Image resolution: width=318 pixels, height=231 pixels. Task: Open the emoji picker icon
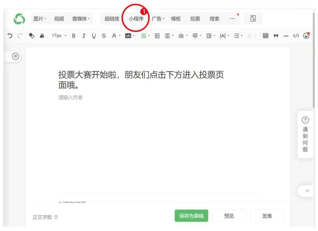click(307, 35)
